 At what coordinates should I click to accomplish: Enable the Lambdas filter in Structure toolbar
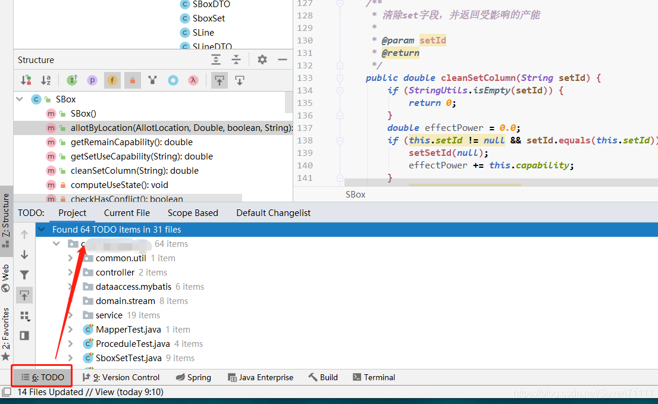pyautogui.click(x=193, y=80)
